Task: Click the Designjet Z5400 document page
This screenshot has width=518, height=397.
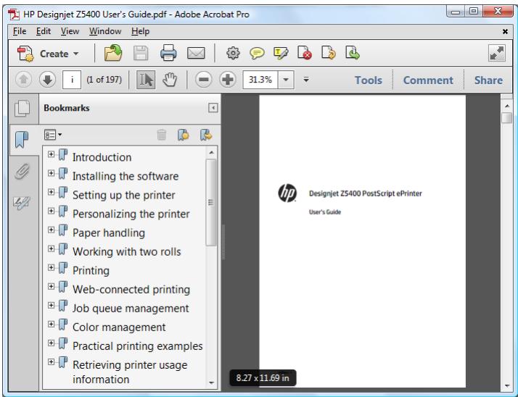Action: coord(363,241)
